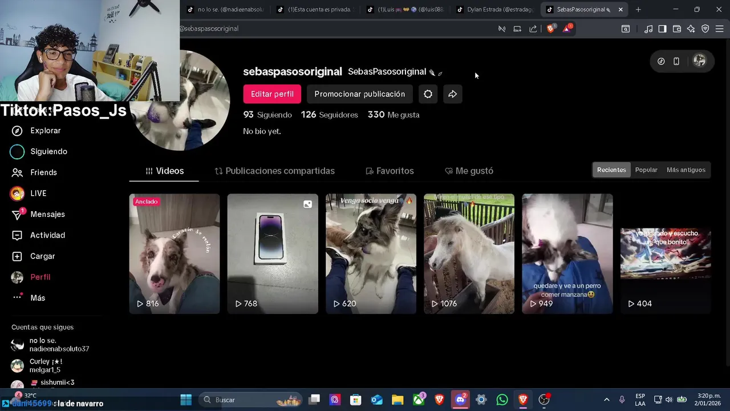Viewport: 730px width, 411px height.
Task: Click the Brave Rewards triangle icon
Action: click(567, 29)
